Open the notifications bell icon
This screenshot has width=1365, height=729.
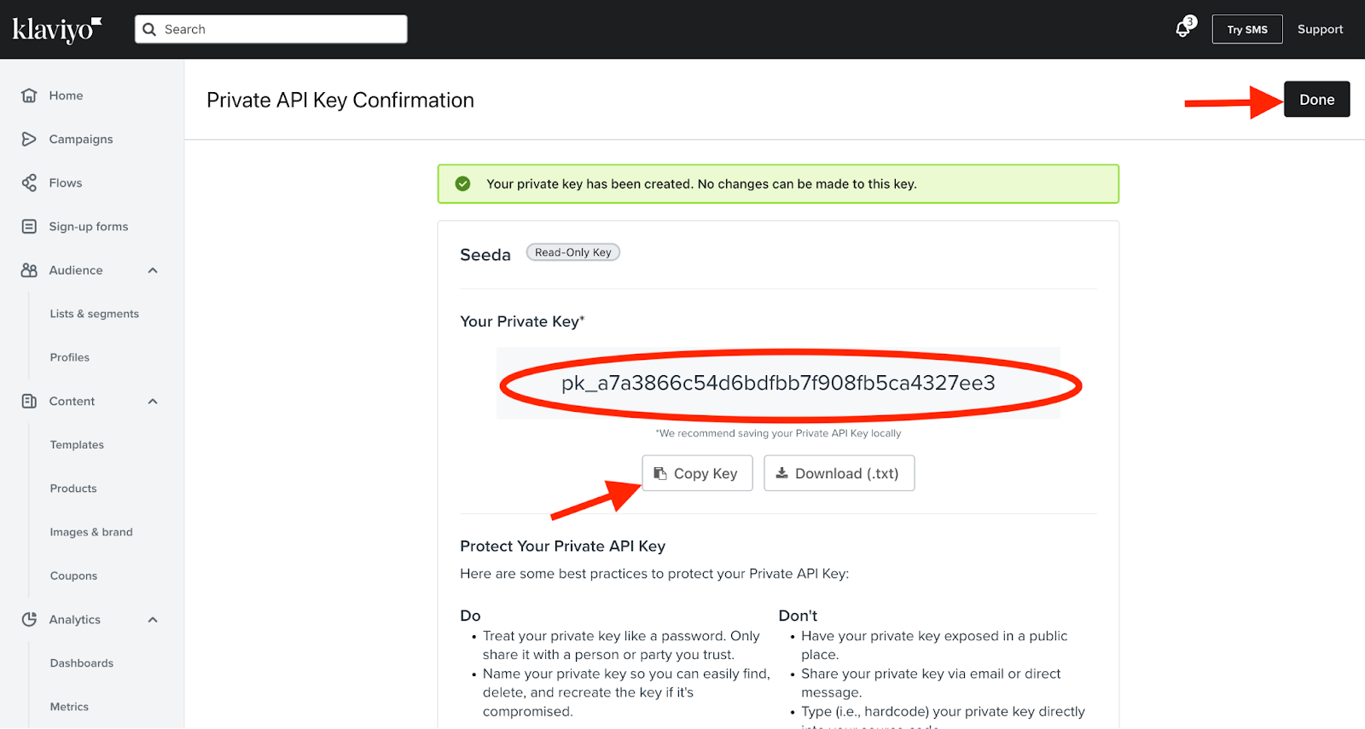pyautogui.click(x=1183, y=29)
